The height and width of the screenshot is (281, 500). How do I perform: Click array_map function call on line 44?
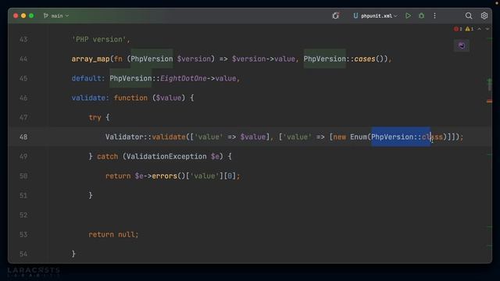click(x=91, y=59)
